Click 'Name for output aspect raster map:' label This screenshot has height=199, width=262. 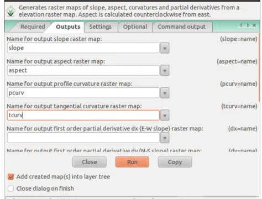(56, 61)
